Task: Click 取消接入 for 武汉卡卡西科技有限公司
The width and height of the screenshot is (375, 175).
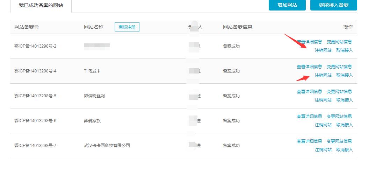Action: point(344,150)
